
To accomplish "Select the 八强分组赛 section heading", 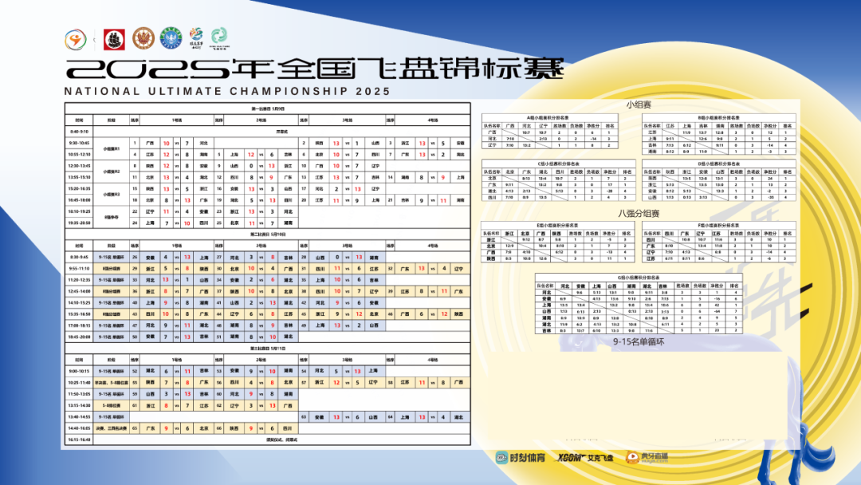I will coord(638,214).
